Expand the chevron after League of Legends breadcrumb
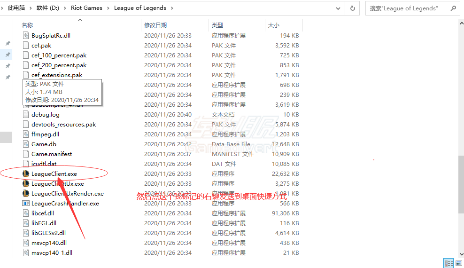 tap(172, 8)
